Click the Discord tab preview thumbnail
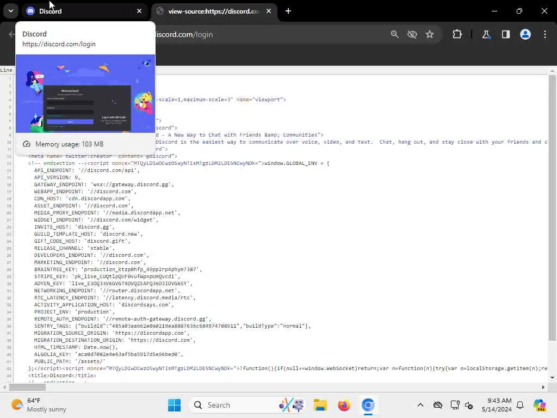The image size is (557, 418). [x=85, y=94]
